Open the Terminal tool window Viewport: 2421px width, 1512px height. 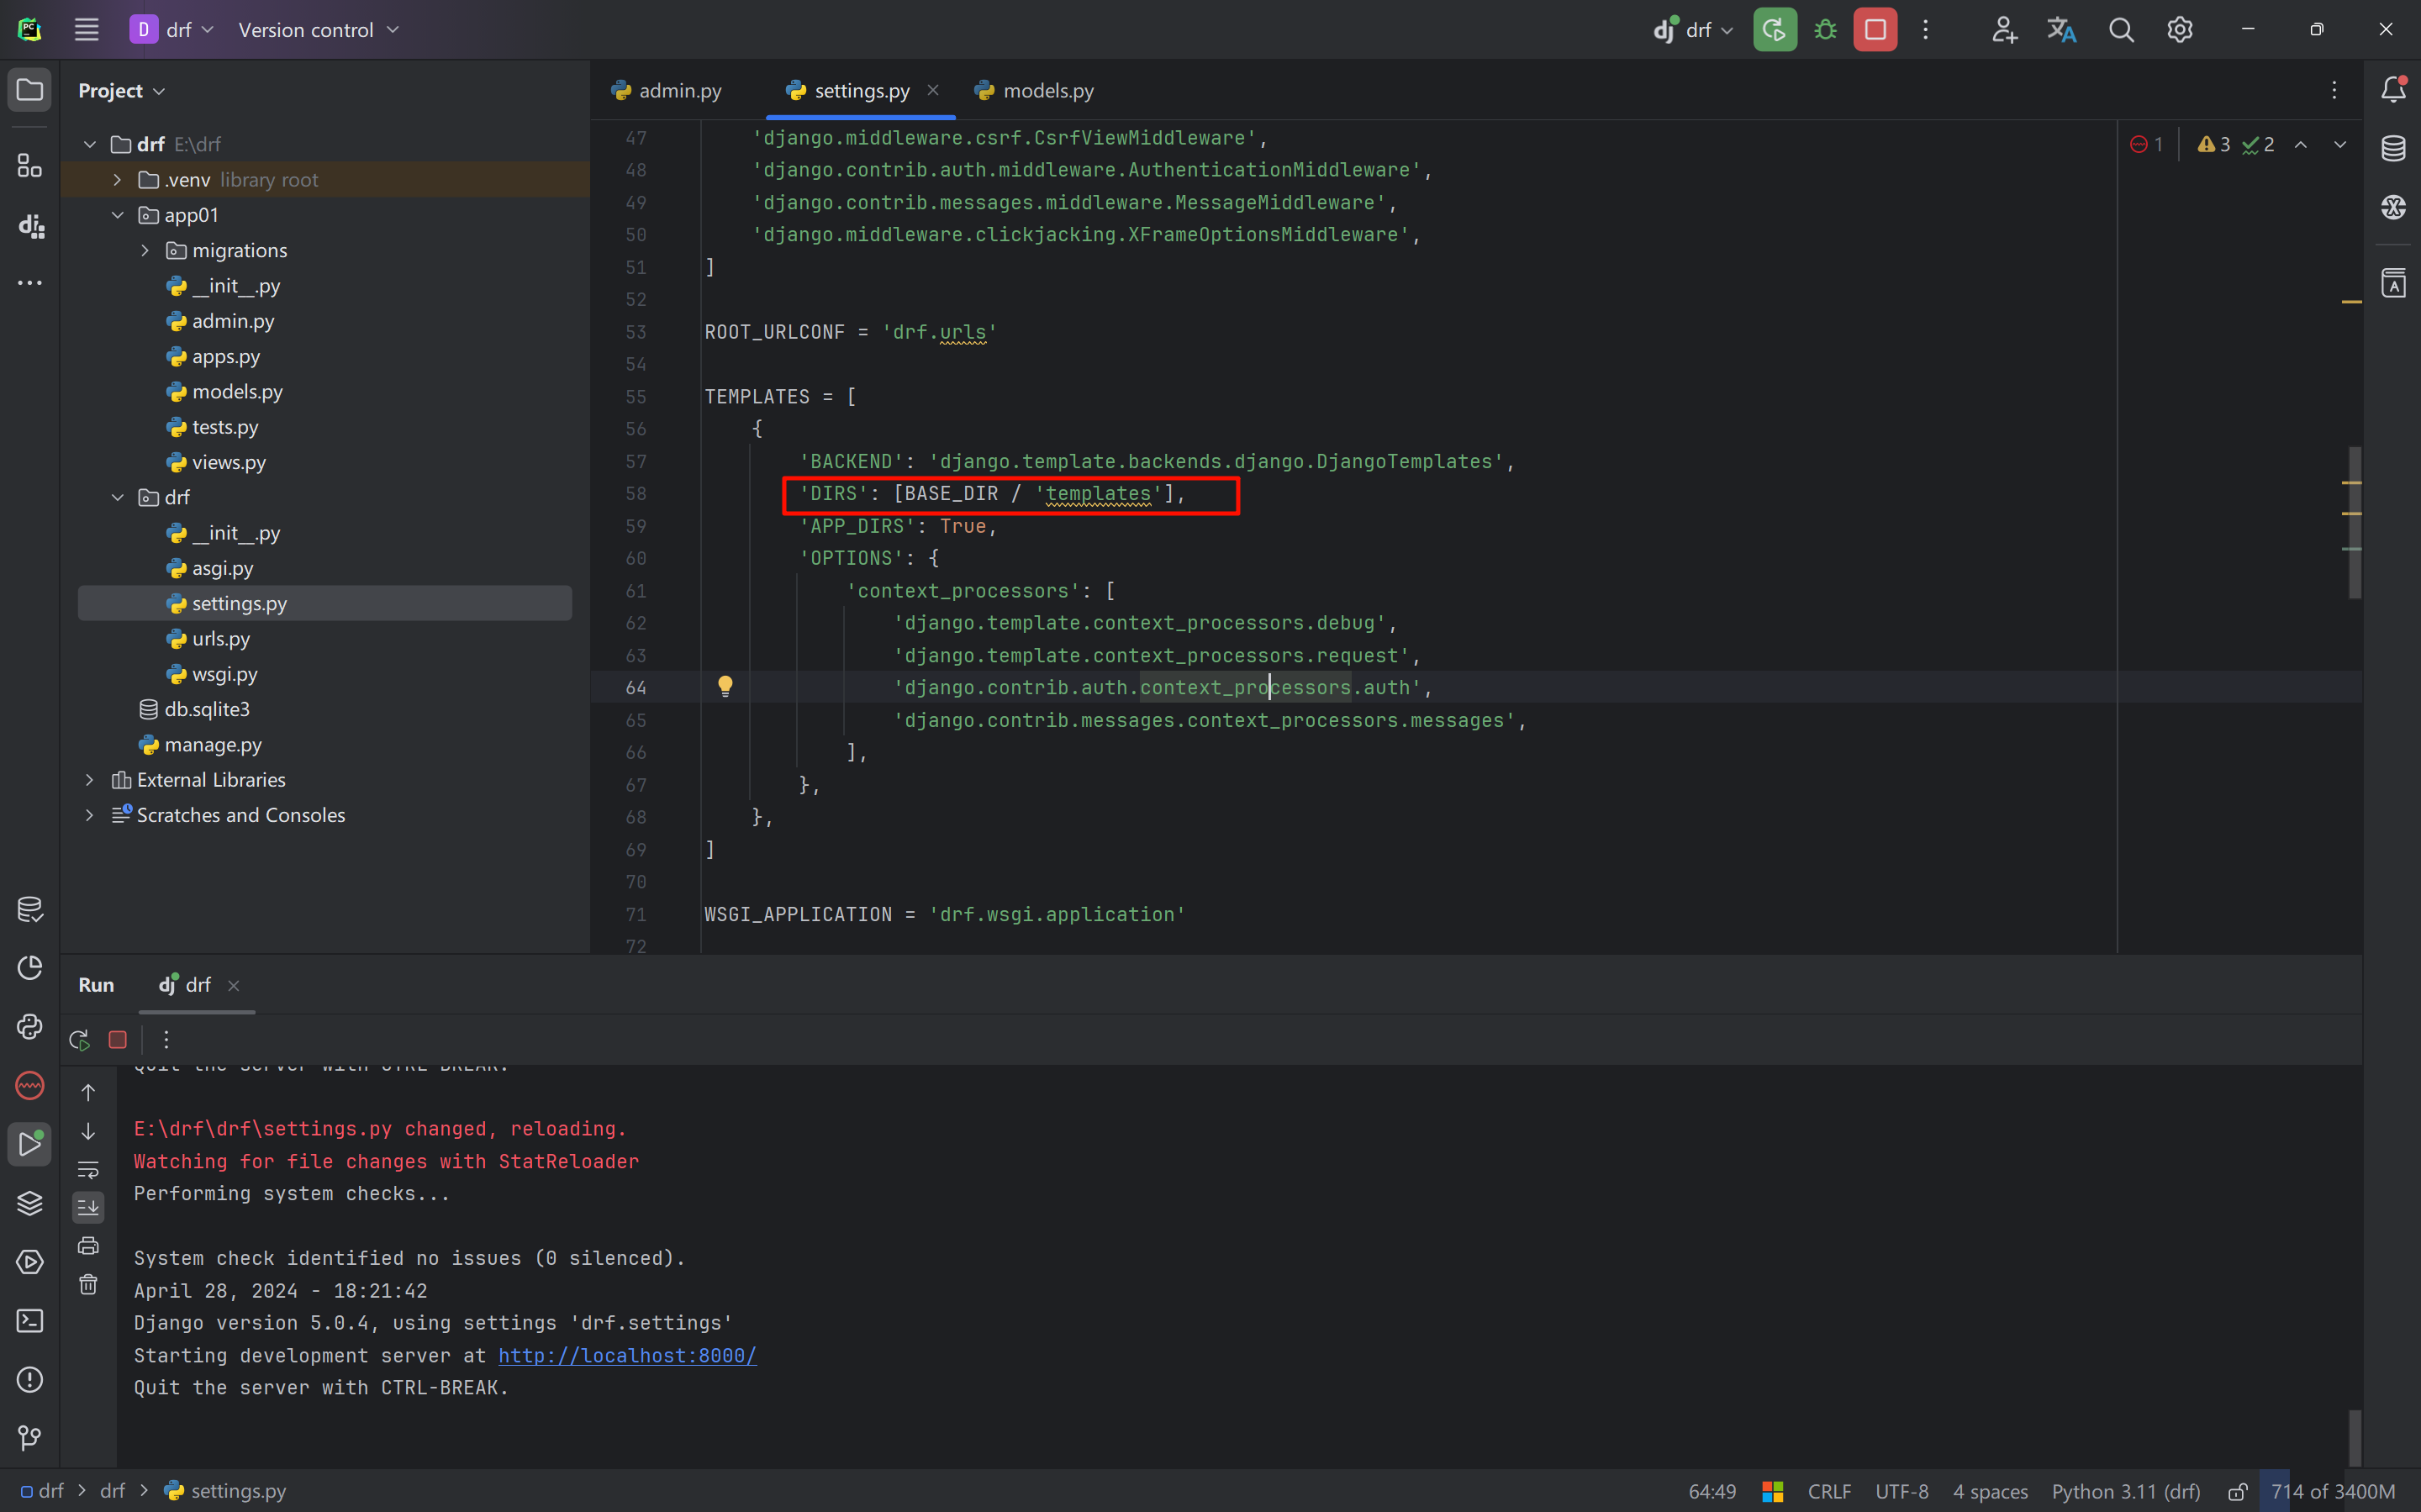[30, 1321]
